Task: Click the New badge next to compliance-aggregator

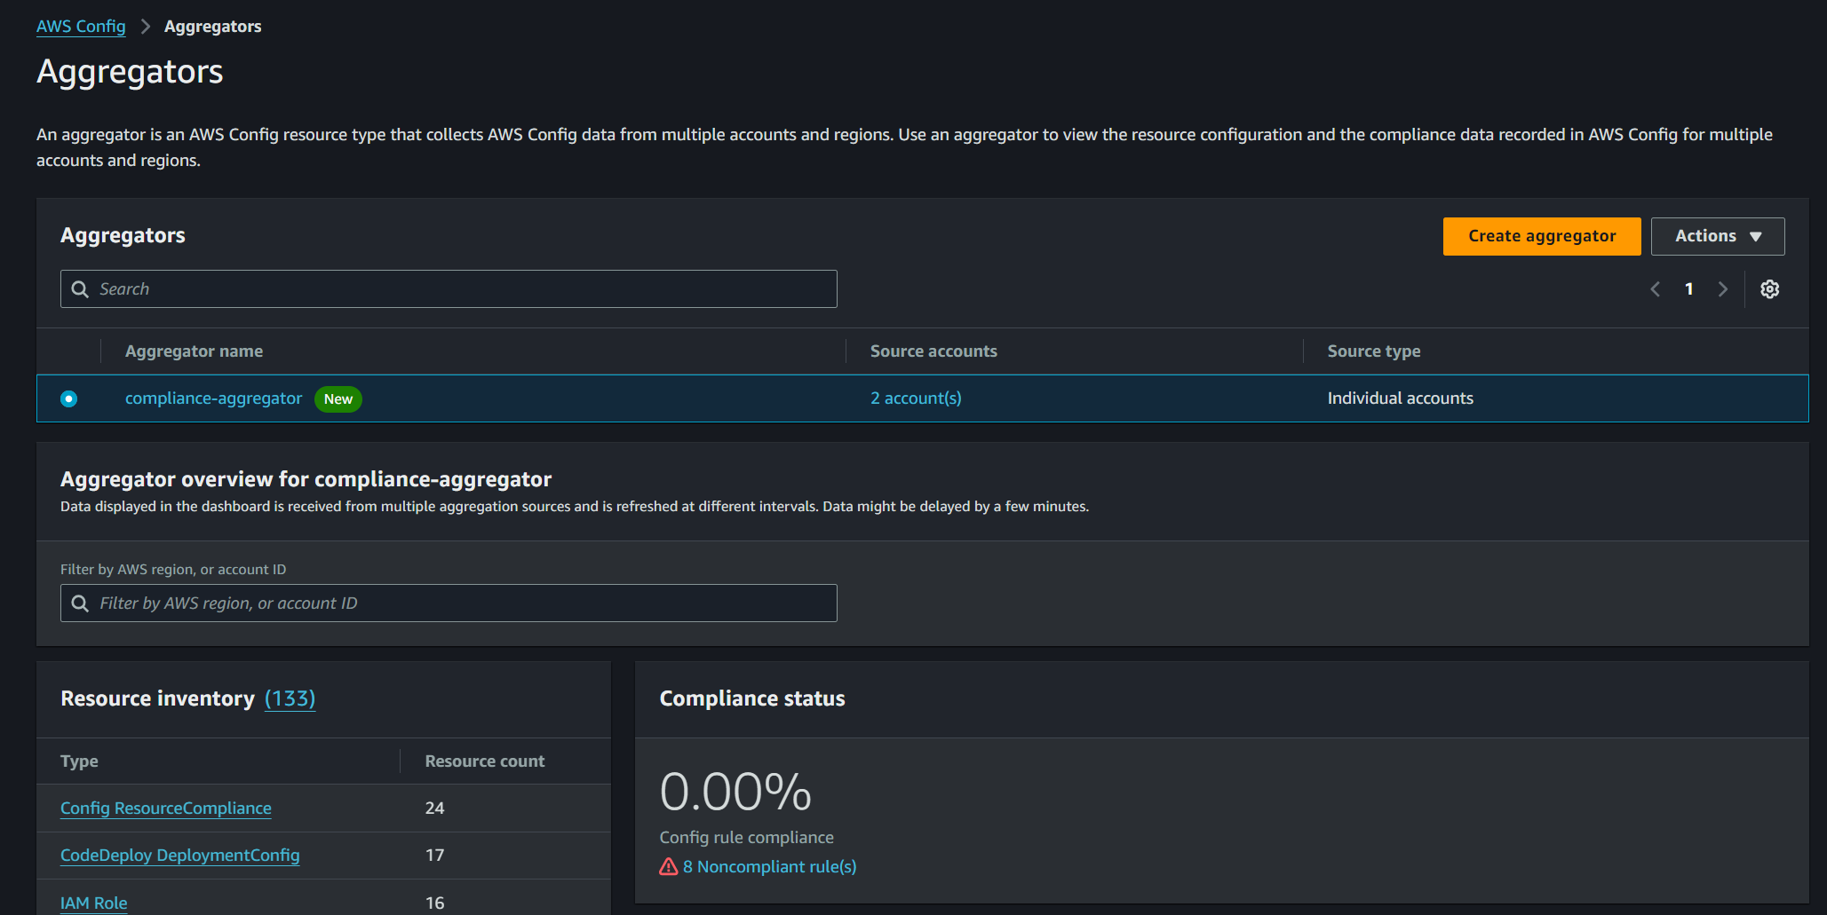Action: [x=338, y=399]
